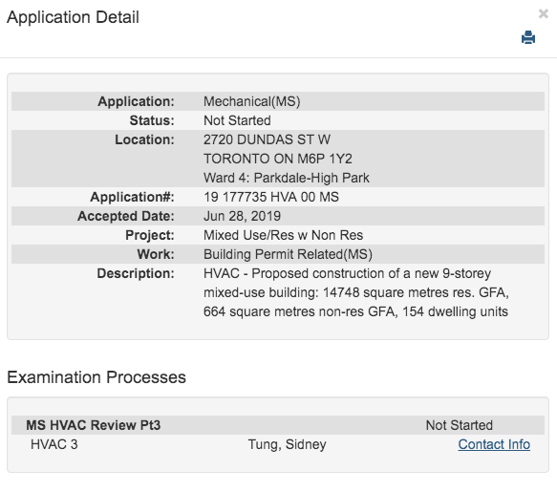The height and width of the screenshot is (492, 557).
Task: Select 'Building Permit Related(MS)' work value
Action: (x=288, y=254)
